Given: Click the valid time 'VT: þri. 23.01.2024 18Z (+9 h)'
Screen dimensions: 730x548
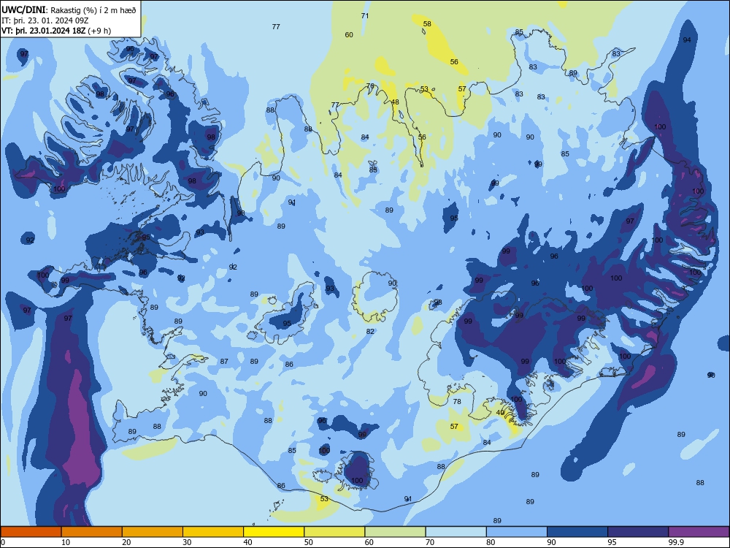Looking at the screenshot, I should pyautogui.click(x=56, y=31).
